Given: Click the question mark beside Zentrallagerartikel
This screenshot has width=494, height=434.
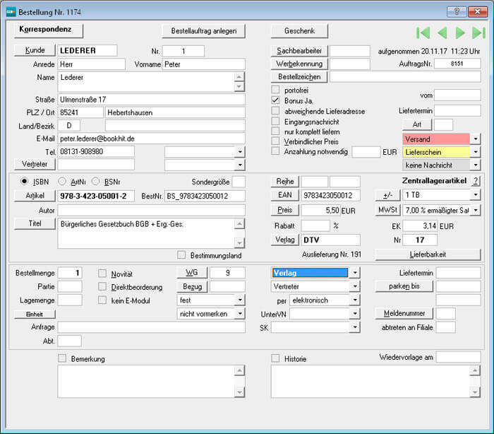Looking at the screenshot, I should (476, 182).
